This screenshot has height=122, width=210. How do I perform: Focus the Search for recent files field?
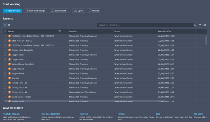(145, 25)
